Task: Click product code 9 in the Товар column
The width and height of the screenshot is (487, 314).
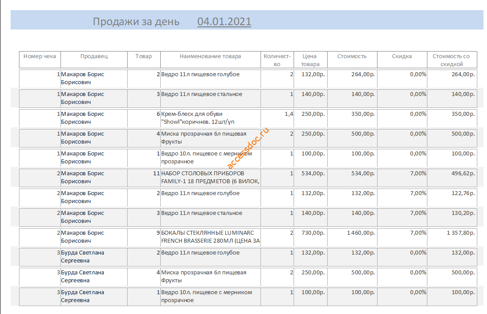Action: (x=158, y=233)
